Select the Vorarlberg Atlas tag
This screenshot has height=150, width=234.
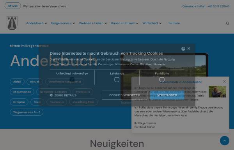[83, 102]
